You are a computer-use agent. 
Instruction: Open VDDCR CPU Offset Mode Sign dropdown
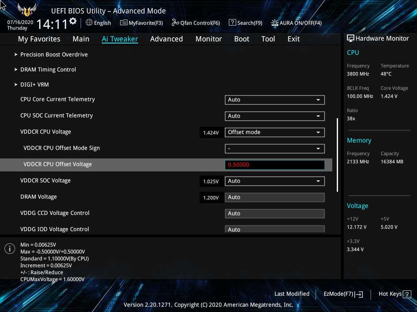point(275,149)
